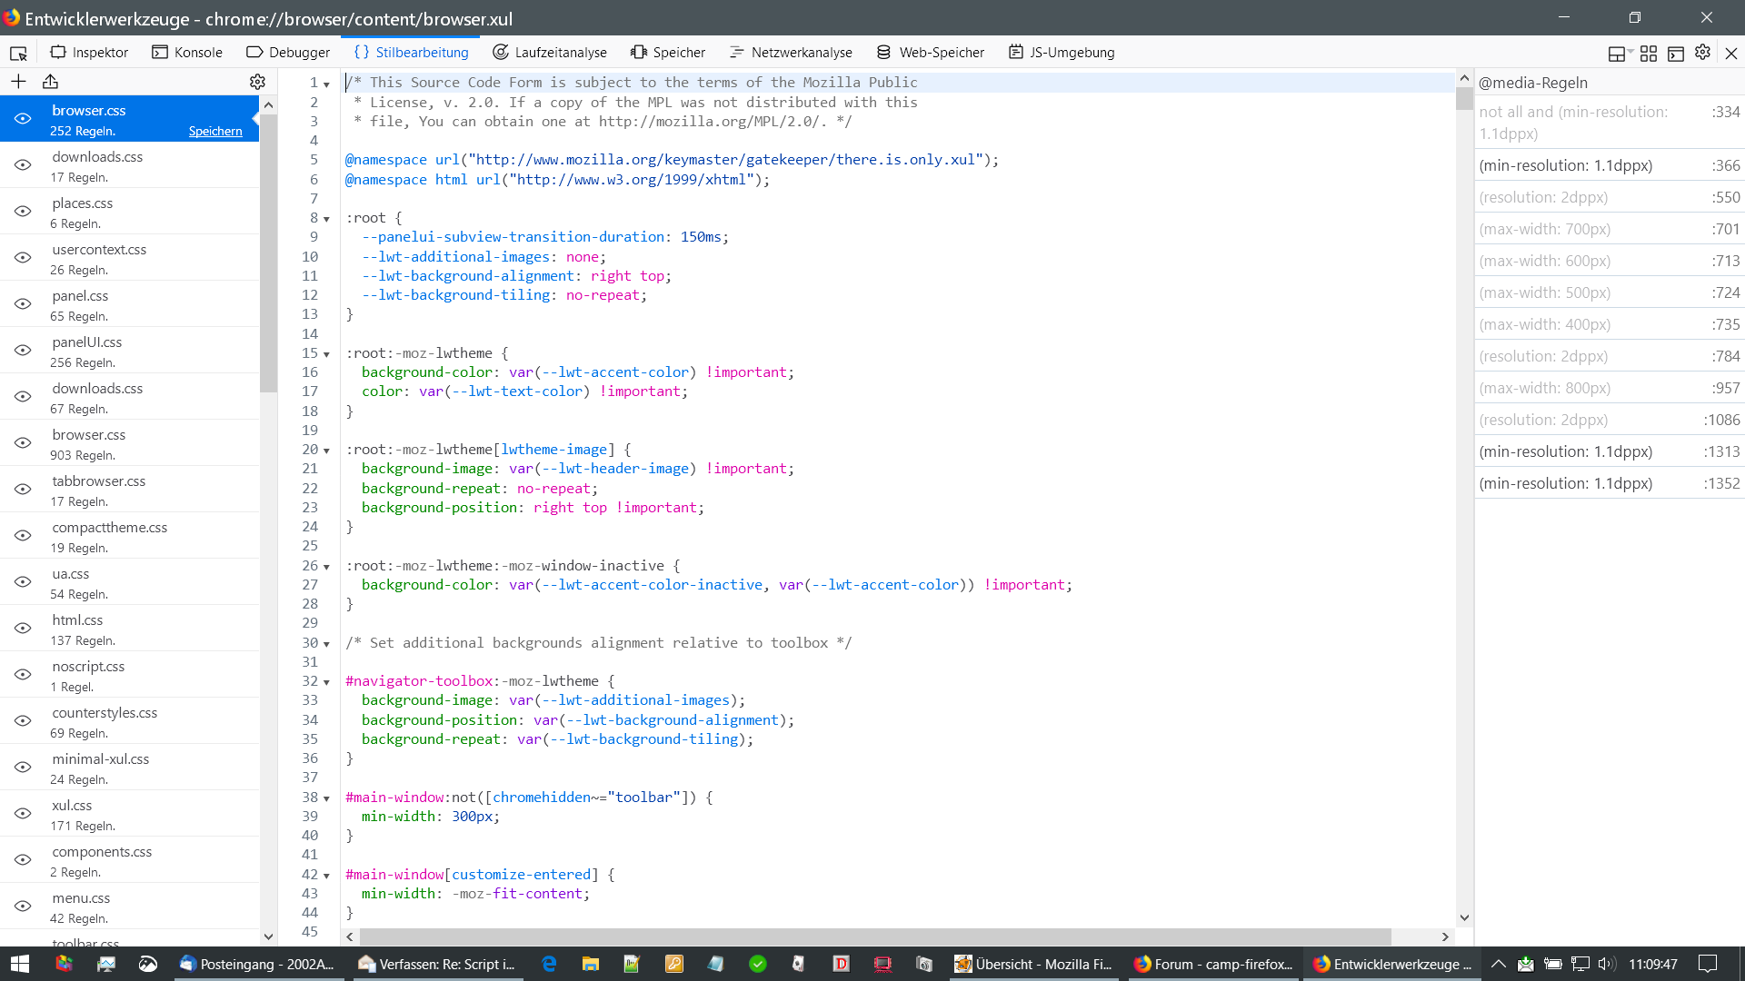Open the Netzwerkanalyse tab
This screenshot has height=981, width=1745.
(790, 53)
